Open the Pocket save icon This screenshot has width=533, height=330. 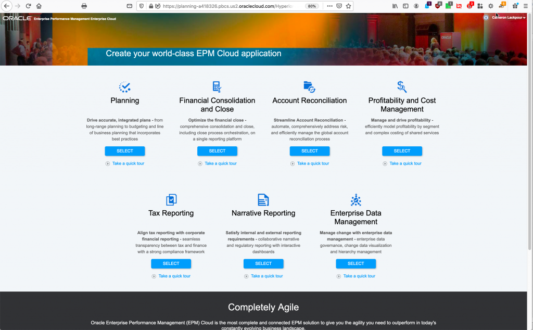tap(339, 6)
